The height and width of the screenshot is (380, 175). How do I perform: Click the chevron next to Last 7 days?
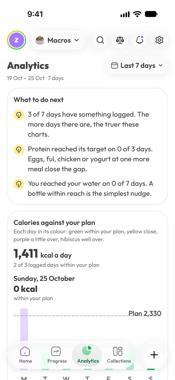[160, 65]
